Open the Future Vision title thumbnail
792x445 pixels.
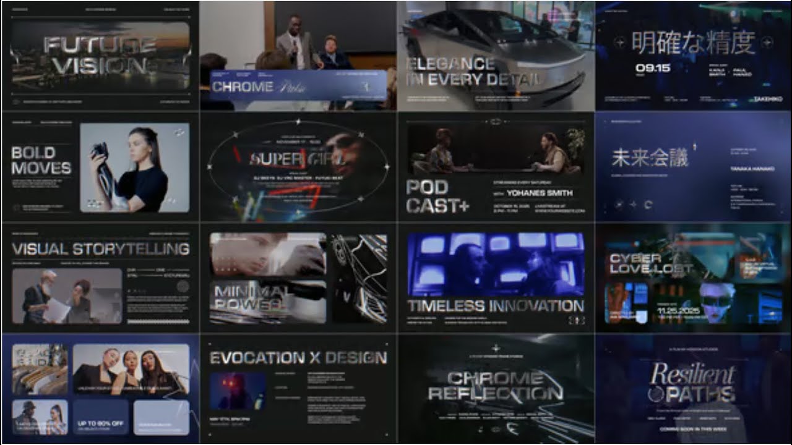point(100,56)
